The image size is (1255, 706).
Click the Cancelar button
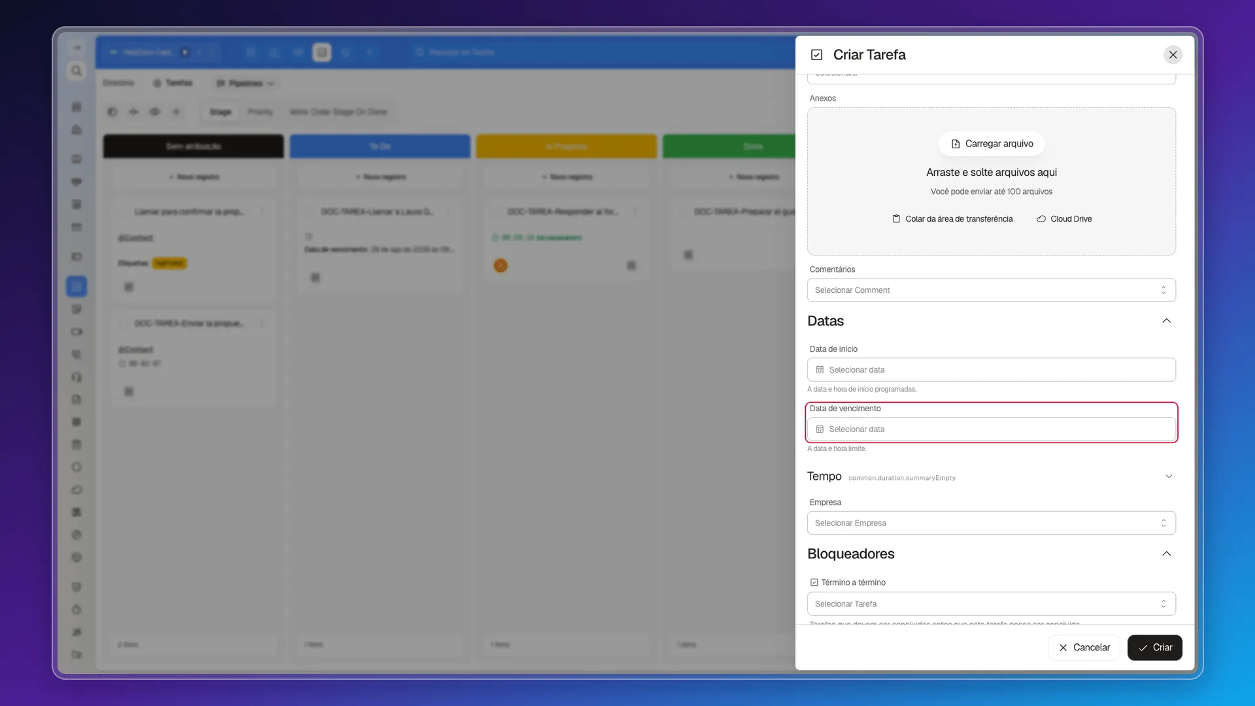(x=1084, y=648)
